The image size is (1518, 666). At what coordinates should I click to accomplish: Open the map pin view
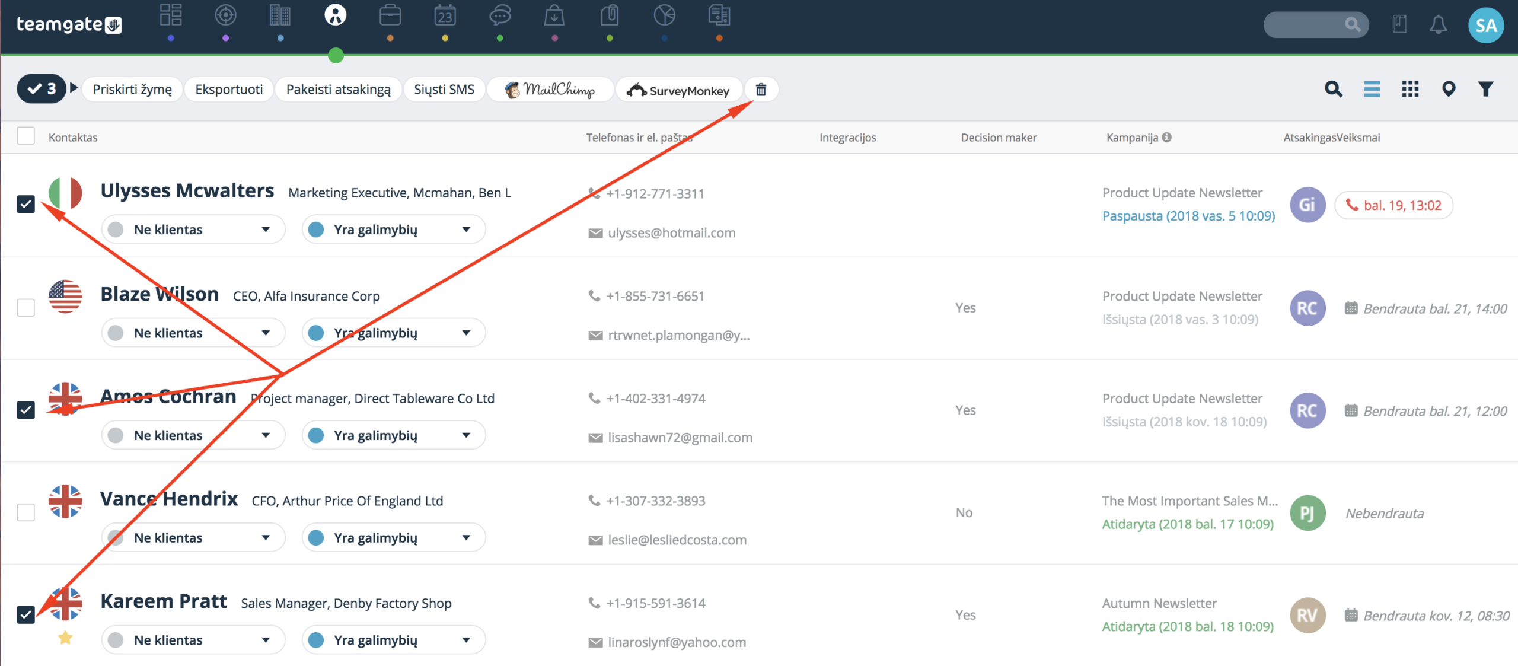[x=1449, y=90]
